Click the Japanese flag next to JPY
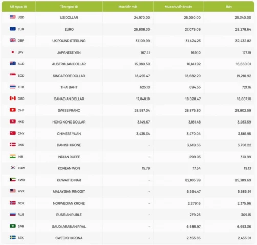The width and height of the screenshot is (257, 245). point(13,52)
